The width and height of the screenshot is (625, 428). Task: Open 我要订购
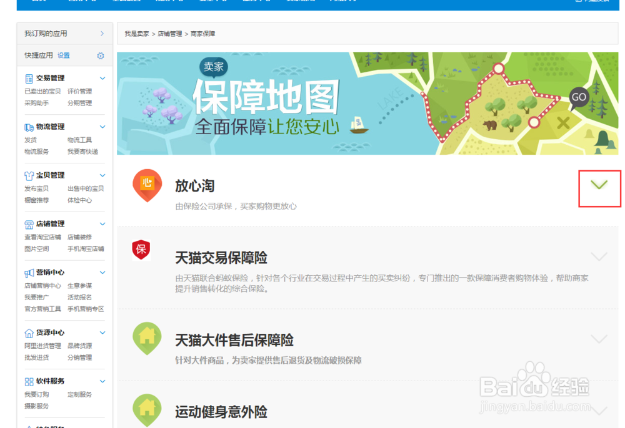tap(36, 394)
